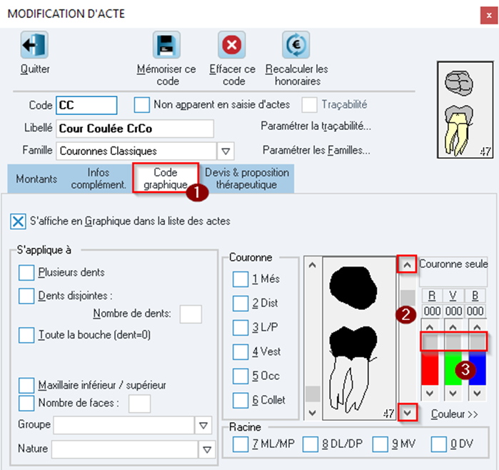Open the Famille dropdown arrow

click(226, 151)
